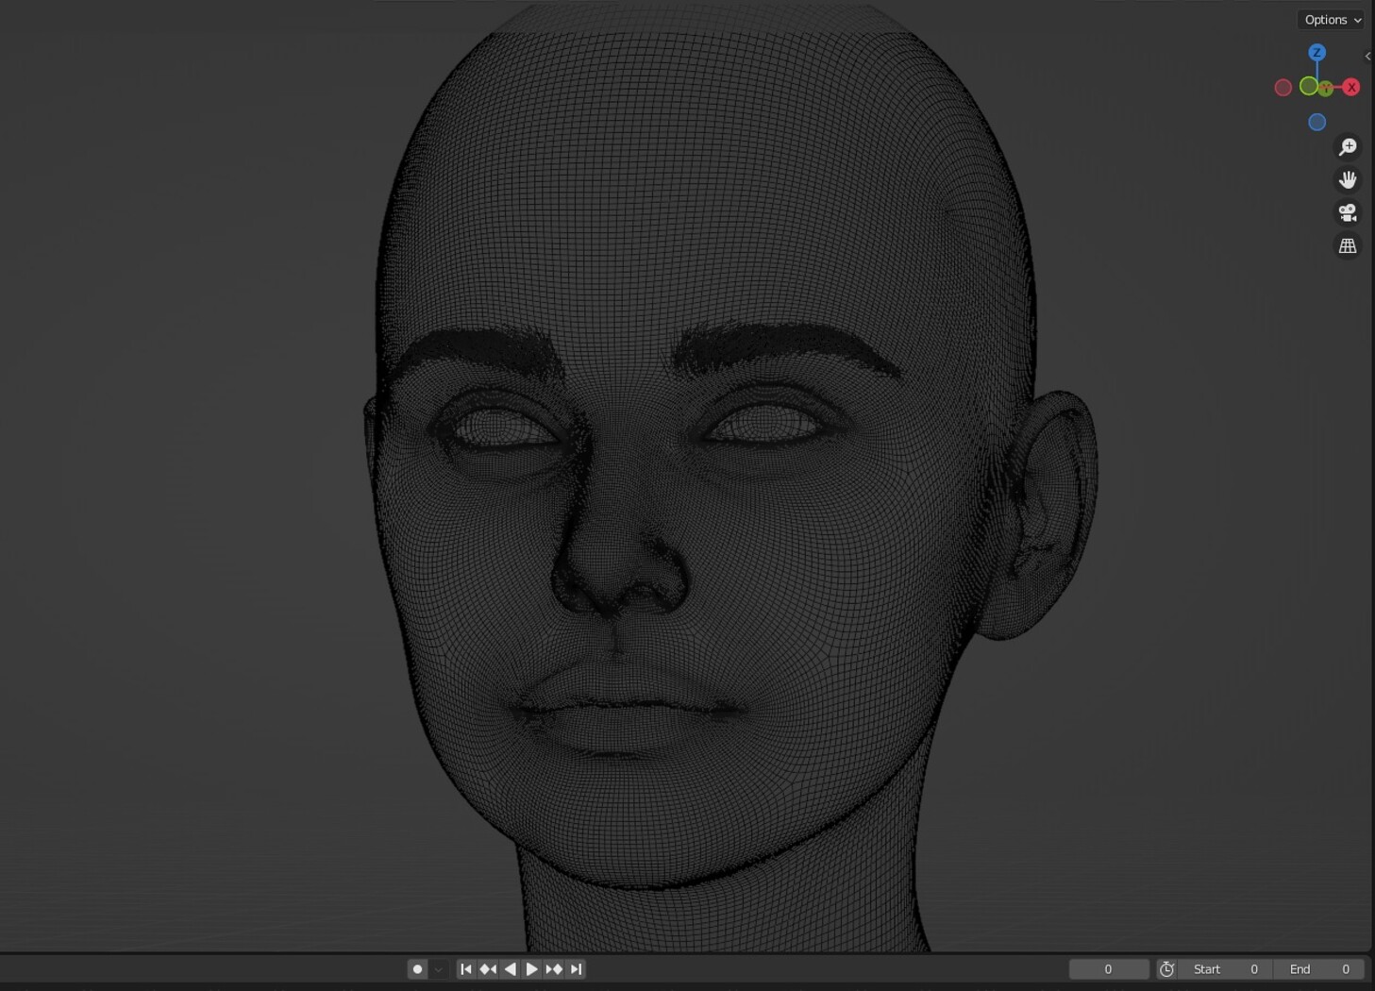Toggle the auto keying record button

[x=417, y=969]
